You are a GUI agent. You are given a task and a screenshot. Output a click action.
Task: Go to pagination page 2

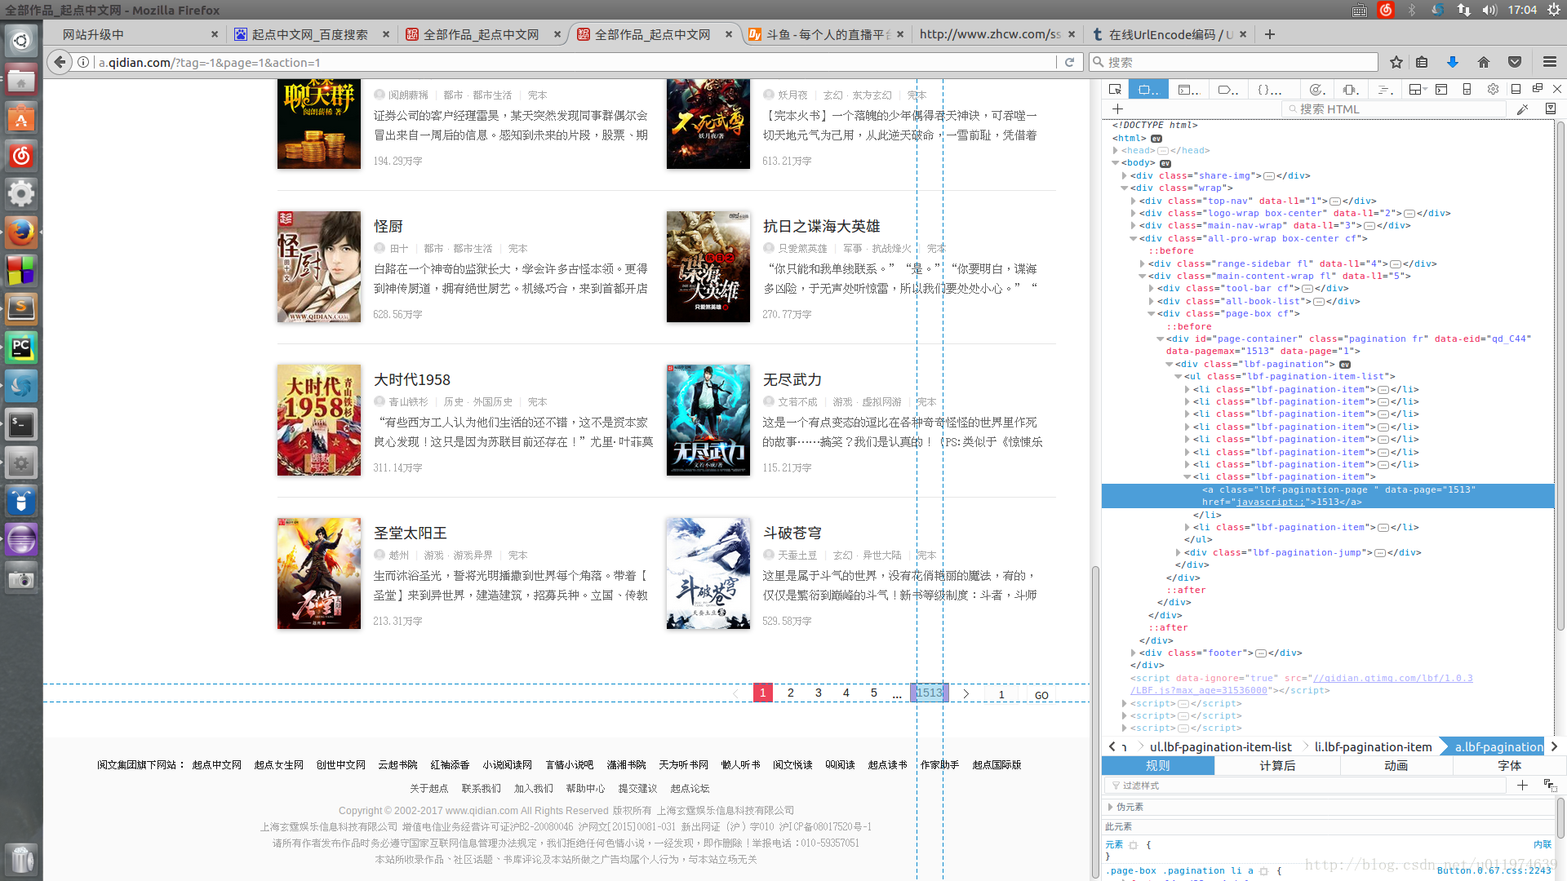tap(790, 693)
